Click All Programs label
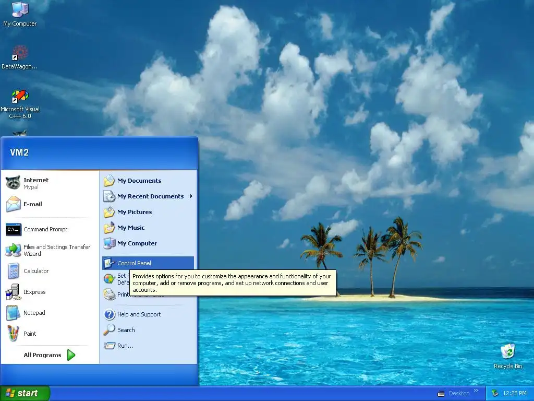This screenshot has width=534, height=401. coord(42,355)
